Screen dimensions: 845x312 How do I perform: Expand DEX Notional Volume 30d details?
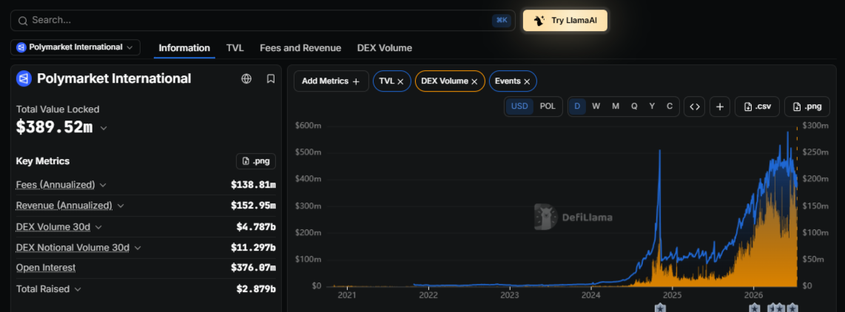138,248
